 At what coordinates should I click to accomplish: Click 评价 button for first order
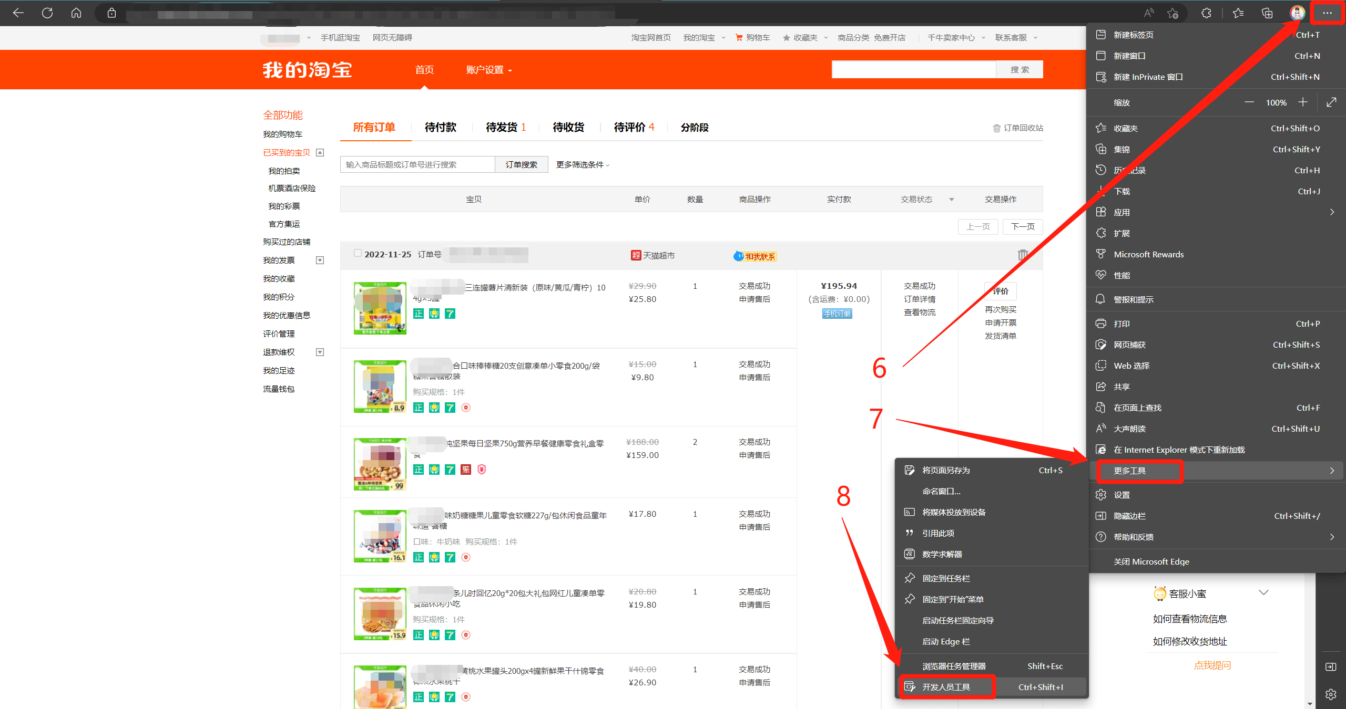pos(1001,291)
